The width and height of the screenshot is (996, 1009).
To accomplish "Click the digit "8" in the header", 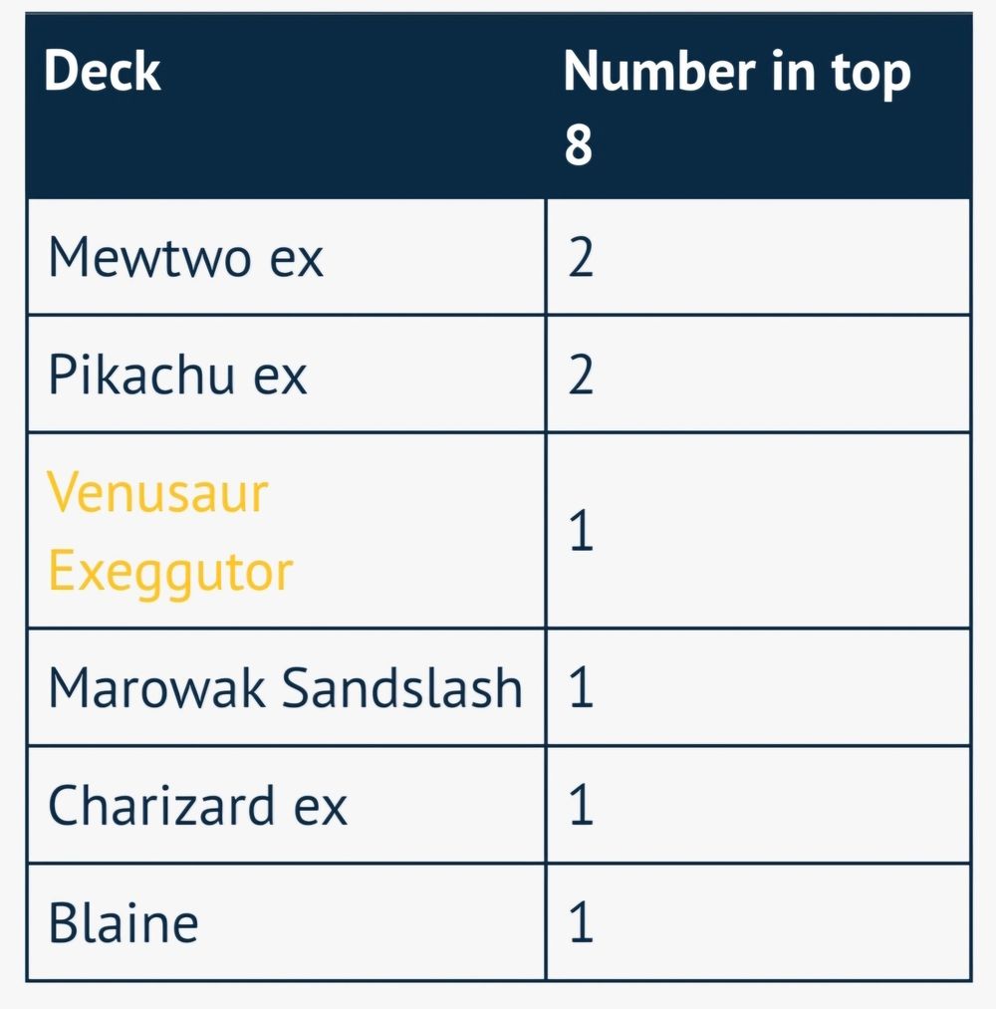I will coord(579,144).
